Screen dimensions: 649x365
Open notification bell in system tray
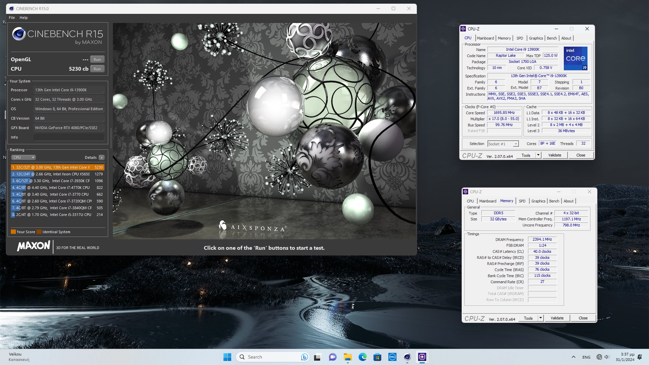coord(640,357)
